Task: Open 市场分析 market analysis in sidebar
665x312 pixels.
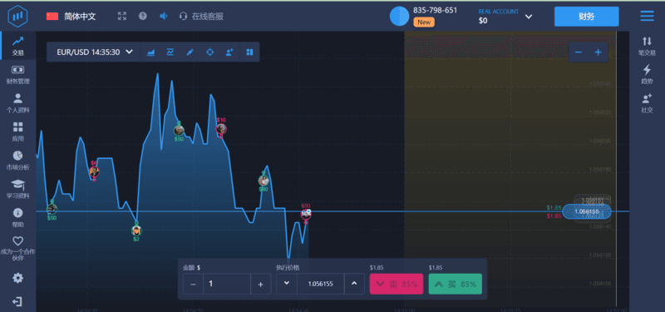Action: [17, 161]
